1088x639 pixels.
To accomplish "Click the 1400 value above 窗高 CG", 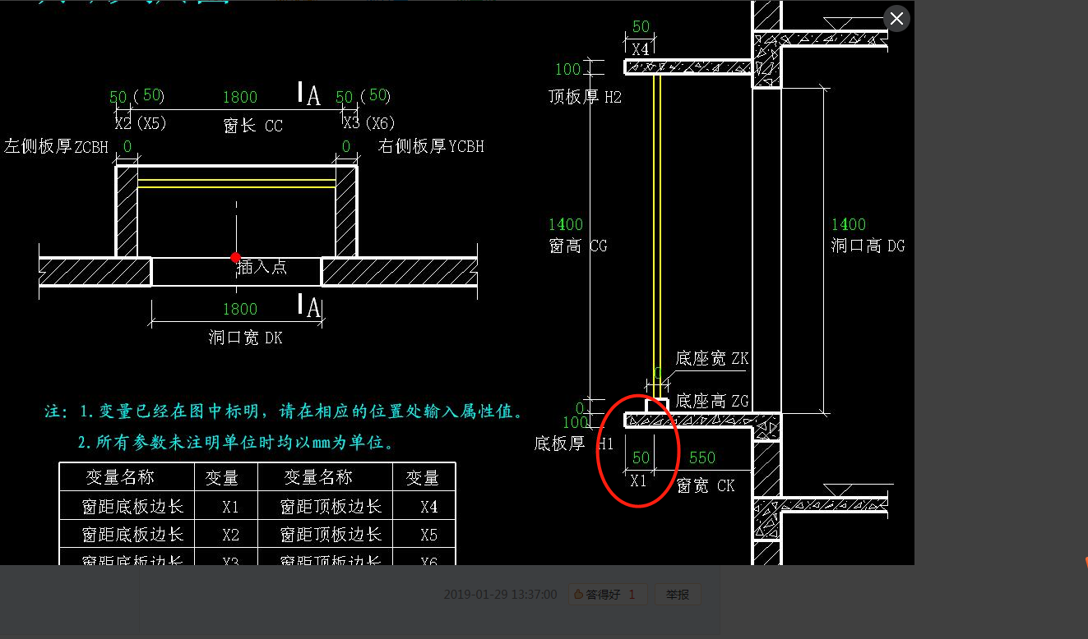I will coord(566,224).
